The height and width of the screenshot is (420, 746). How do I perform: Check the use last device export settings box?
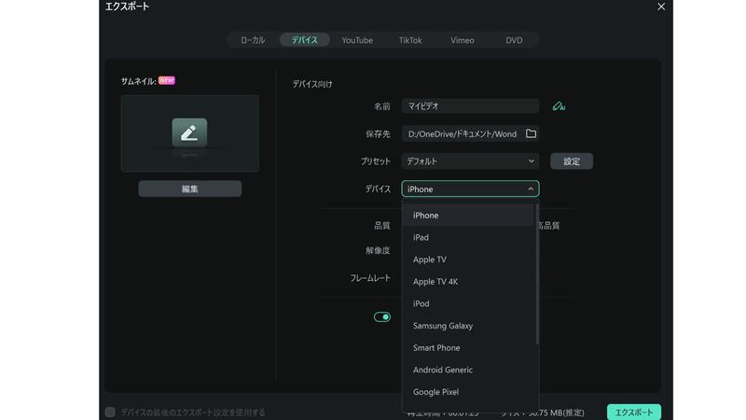(110, 412)
